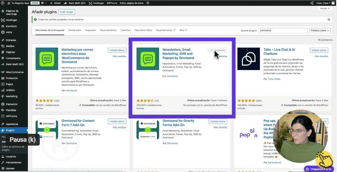Expand the Ayuda help dropdown
Screen dimensions: 337x172
coord(325,9)
